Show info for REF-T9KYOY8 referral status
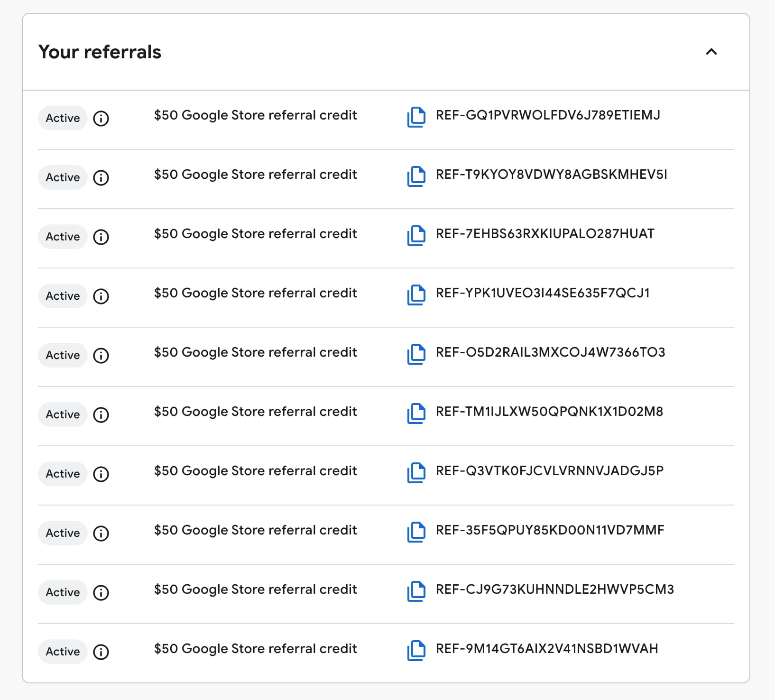 101,177
